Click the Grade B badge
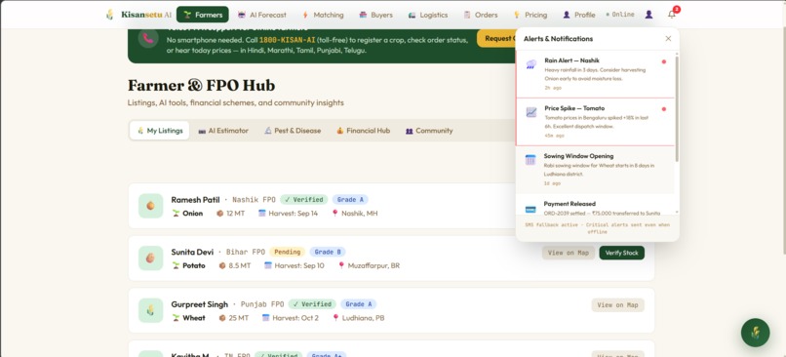This screenshot has width=786, height=357. click(x=328, y=252)
